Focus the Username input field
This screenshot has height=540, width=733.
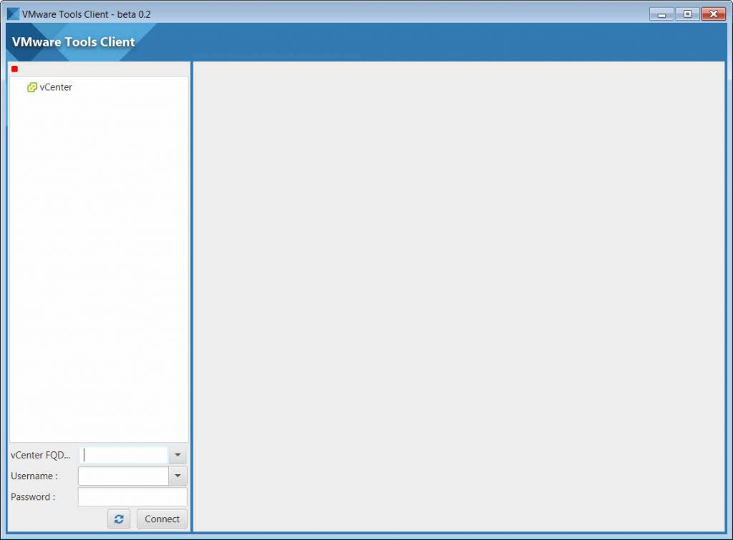(123, 476)
